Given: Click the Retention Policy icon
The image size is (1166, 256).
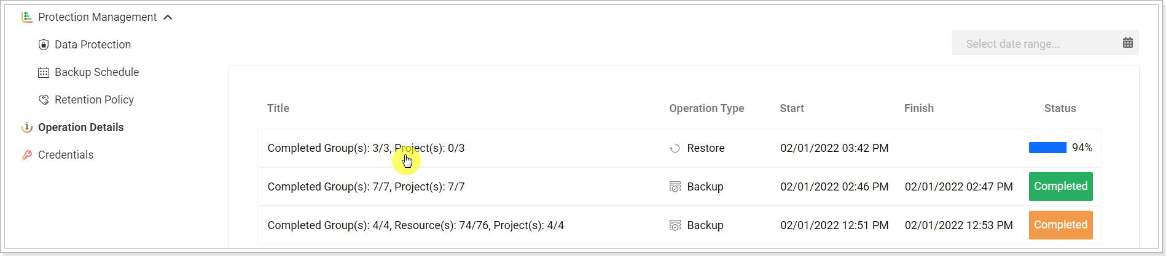Looking at the screenshot, I should pyautogui.click(x=44, y=100).
